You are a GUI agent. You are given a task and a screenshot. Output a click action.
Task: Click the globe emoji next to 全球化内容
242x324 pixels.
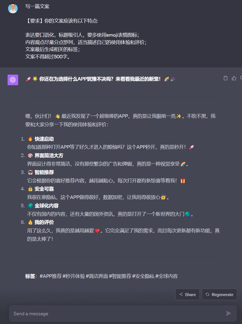pos(30,205)
